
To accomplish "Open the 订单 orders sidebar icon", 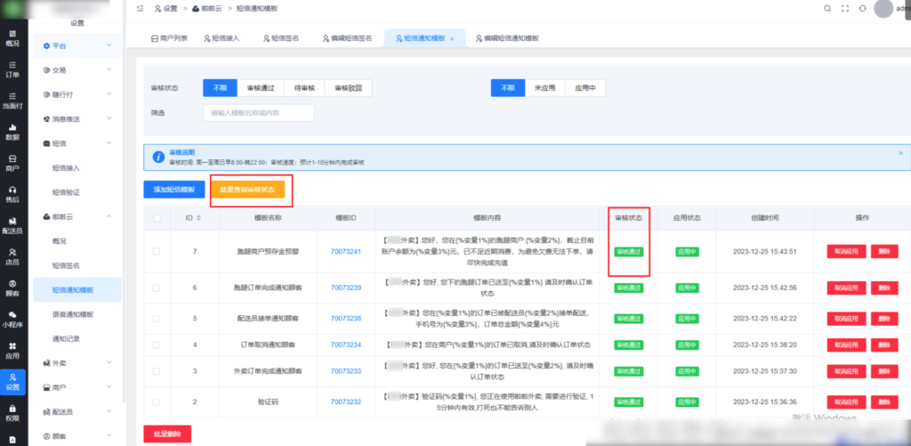I will pos(12,69).
